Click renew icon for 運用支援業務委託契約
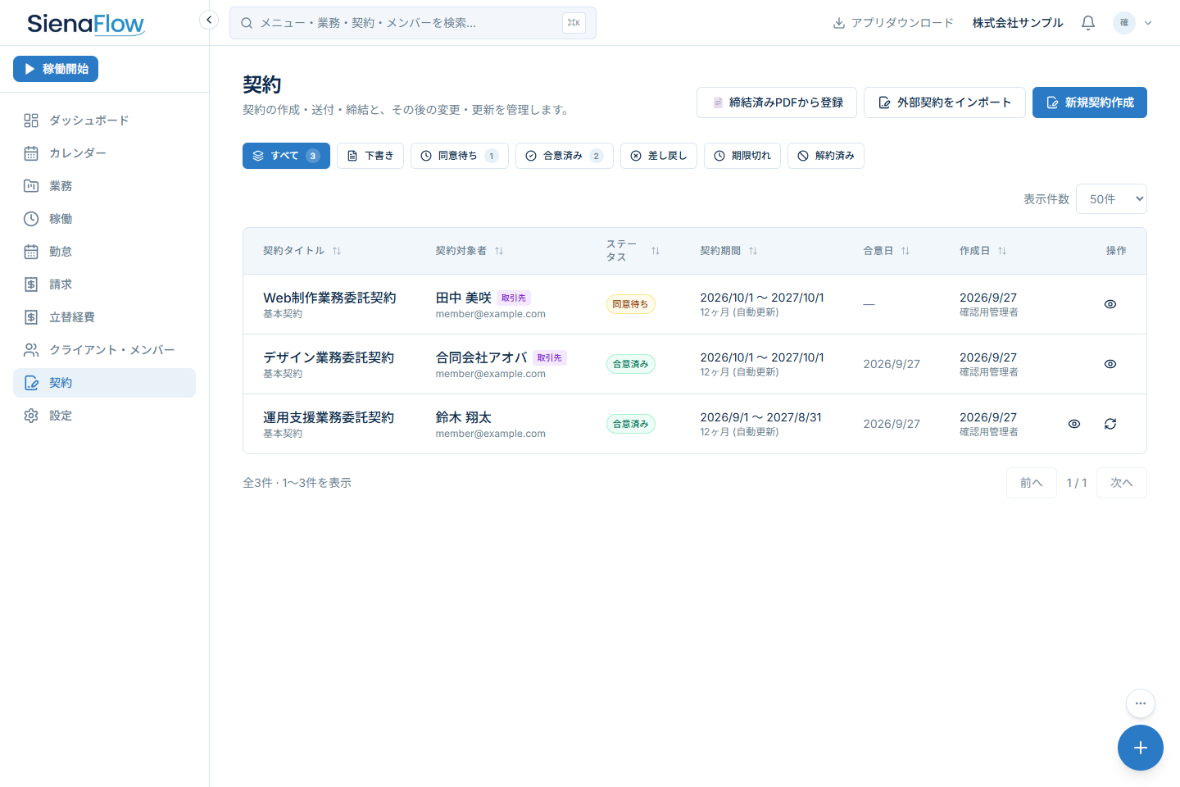Viewport: 1180px width, 787px height. pos(1110,424)
